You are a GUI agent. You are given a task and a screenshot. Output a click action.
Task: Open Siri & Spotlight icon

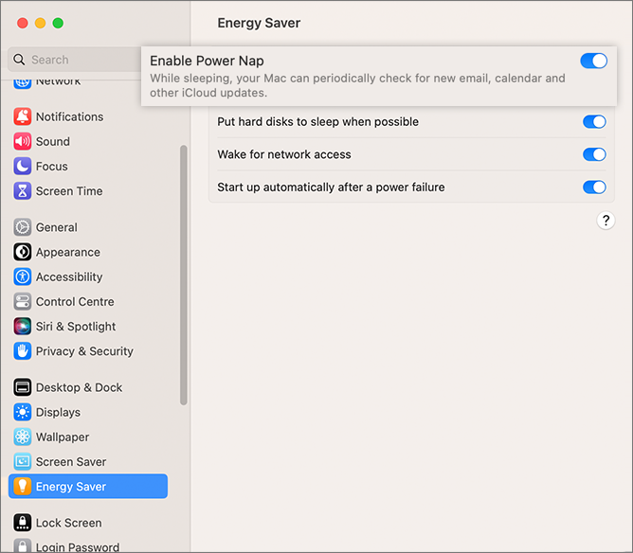(23, 326)
